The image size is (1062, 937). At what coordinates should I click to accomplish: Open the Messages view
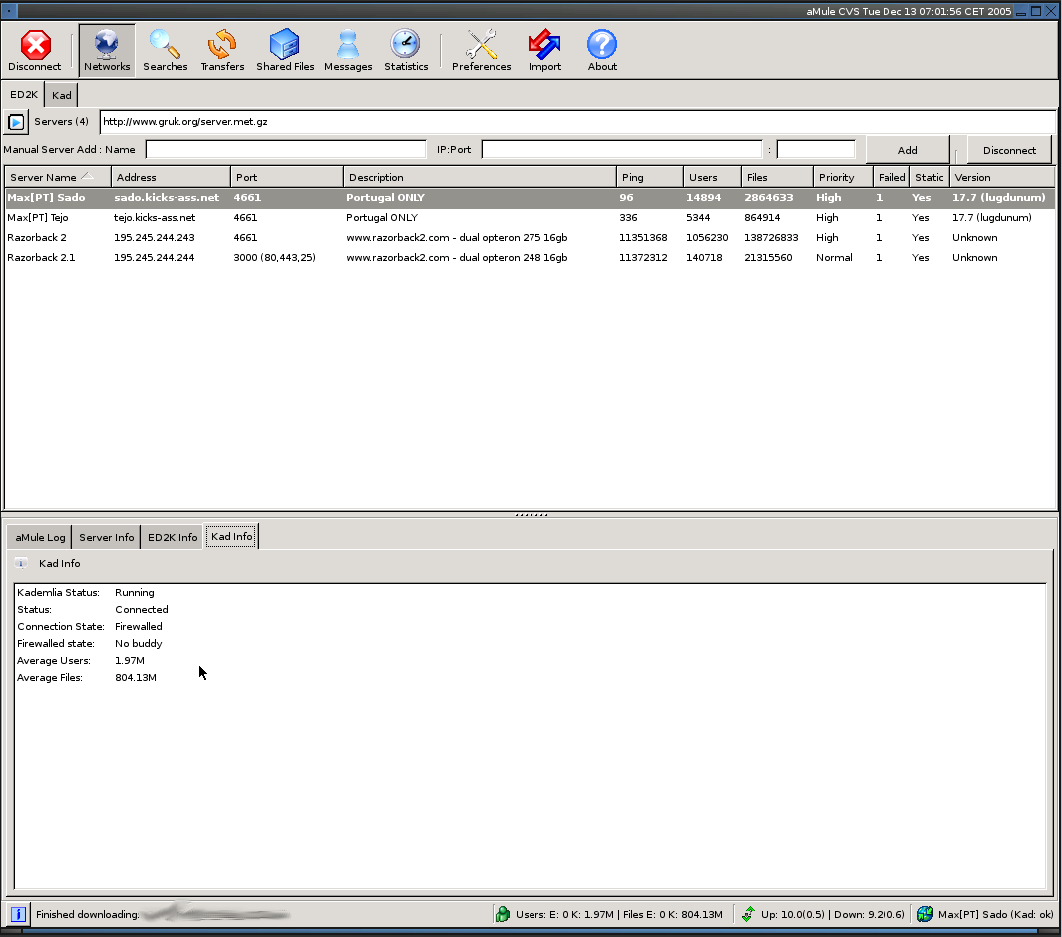348,50
